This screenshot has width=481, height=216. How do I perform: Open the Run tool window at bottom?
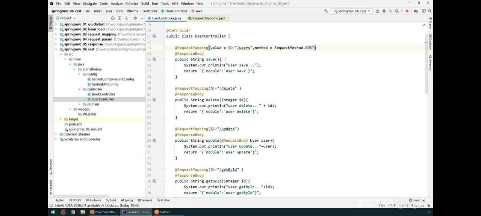point(60,200)
